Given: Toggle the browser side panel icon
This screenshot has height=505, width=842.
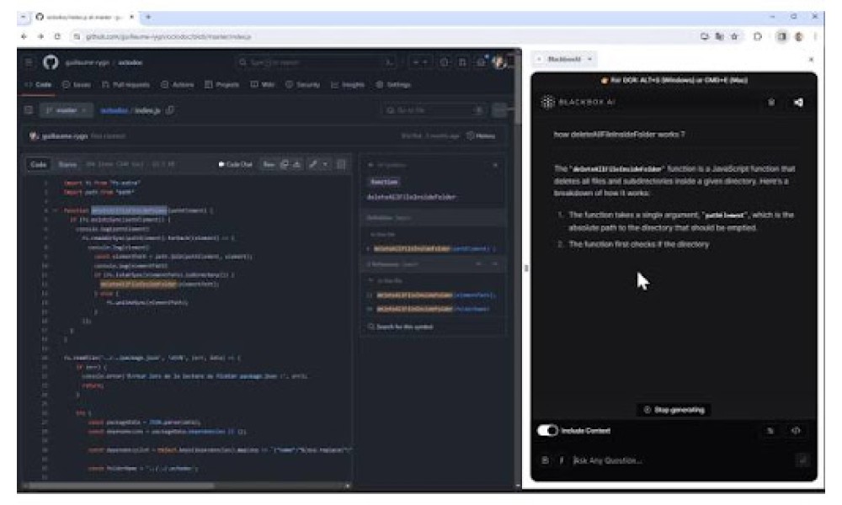Looking at the screenshot, I should coord(782,36).
